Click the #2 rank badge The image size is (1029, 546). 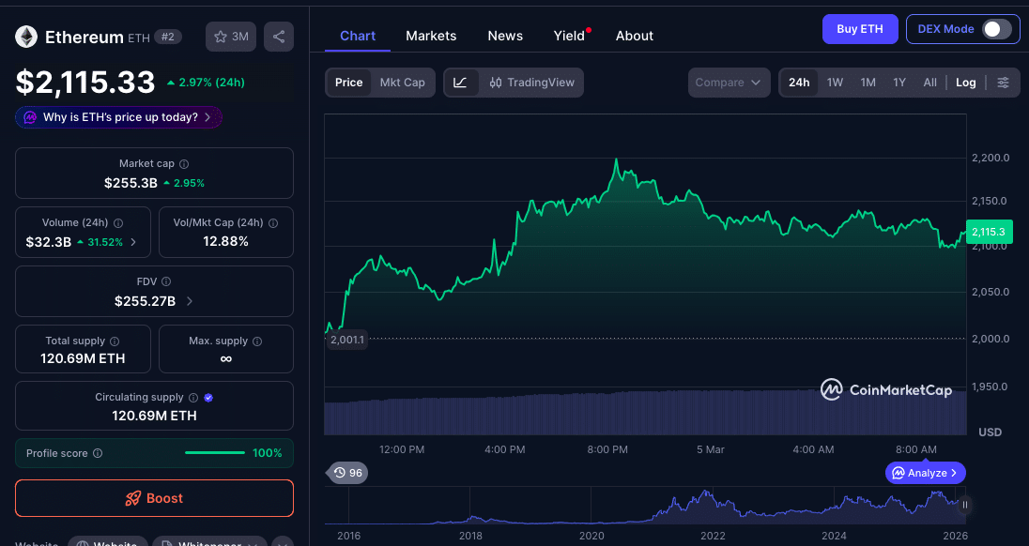[x=168, y=37]
